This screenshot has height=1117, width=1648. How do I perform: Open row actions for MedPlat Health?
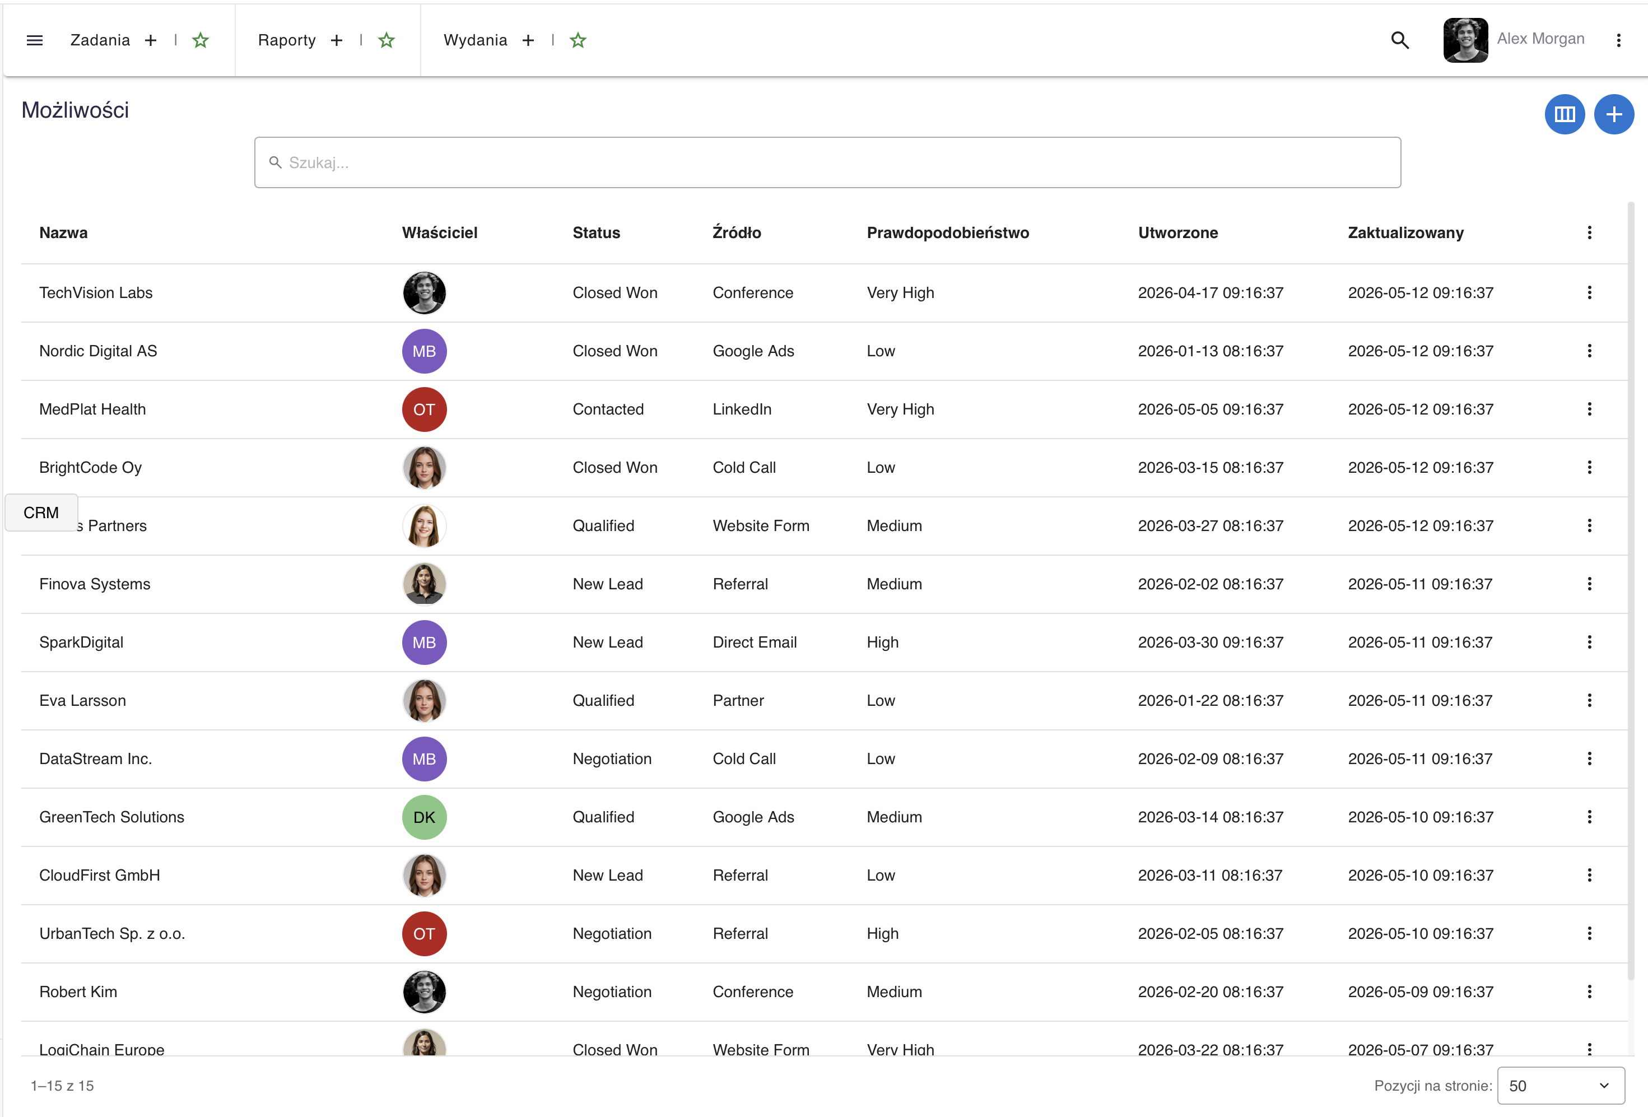click(x=1589, y=409)
